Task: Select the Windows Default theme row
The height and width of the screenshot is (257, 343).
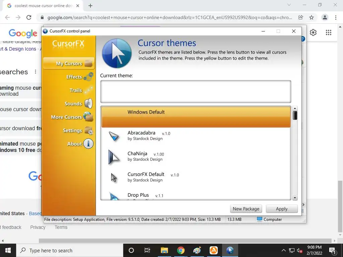Action: click(196, 117)
